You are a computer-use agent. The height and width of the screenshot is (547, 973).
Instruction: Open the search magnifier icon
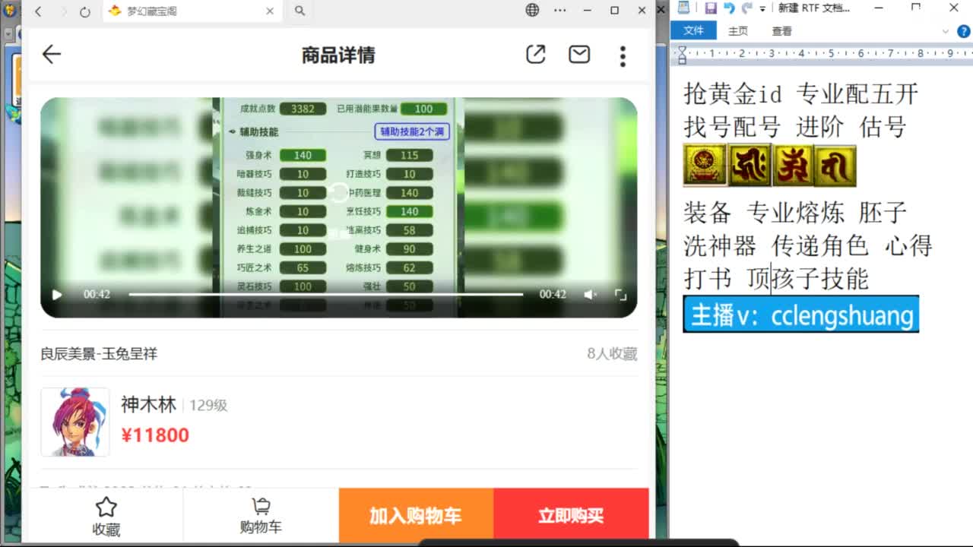300,11
